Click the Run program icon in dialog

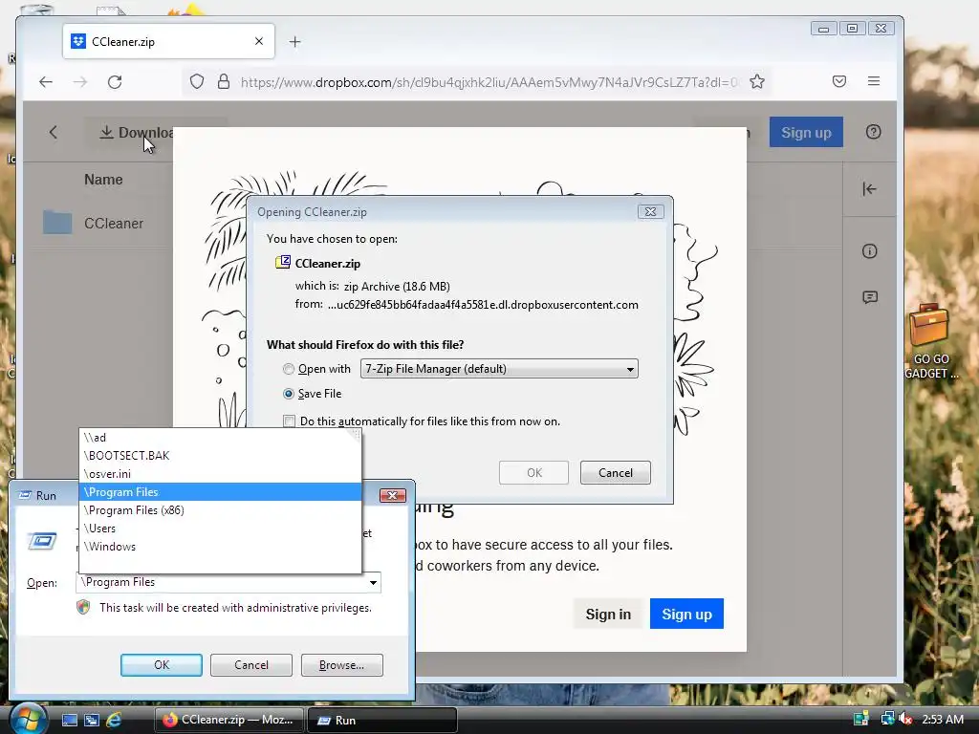pos(42,540)
